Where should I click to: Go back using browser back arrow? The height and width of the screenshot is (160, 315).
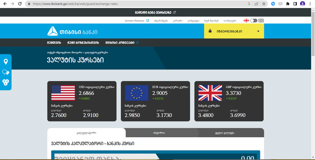click(x=5, y=4)
